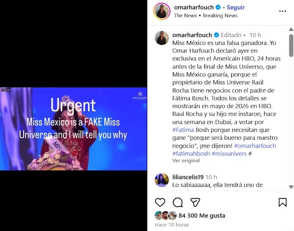Open the liliancelis19 username link
294x231 pixels.
point(188,177)
